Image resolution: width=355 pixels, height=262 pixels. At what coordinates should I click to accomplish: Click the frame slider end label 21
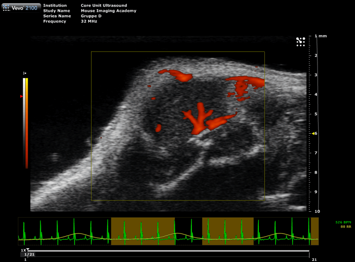(314, 260)
